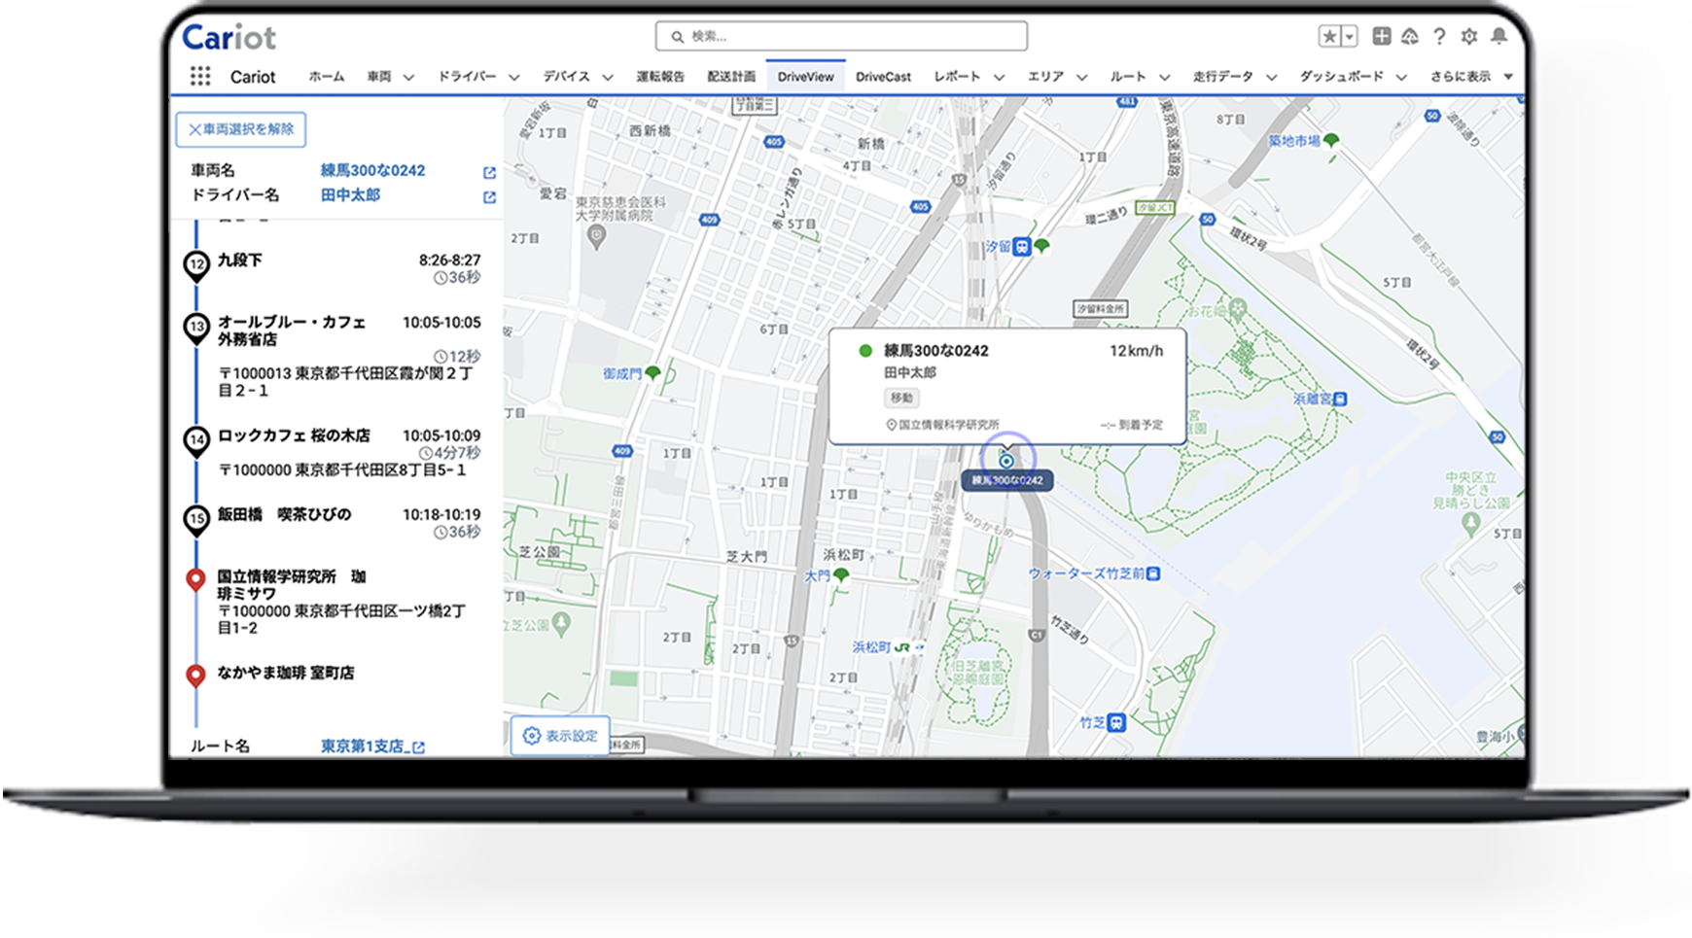
Task: Open the 配送計画 tab
Action: pos(731,76)
